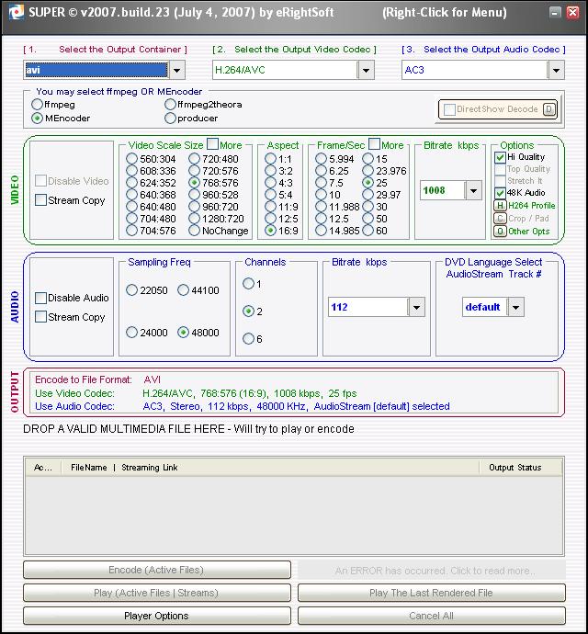Image resolution: width=588 pixels, height=634 pixels.
Task: Choose 1280:720 video scale size
Action: [x=194, y=219]
